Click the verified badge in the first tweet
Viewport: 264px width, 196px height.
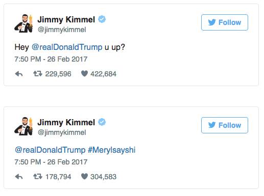[102, 19]
